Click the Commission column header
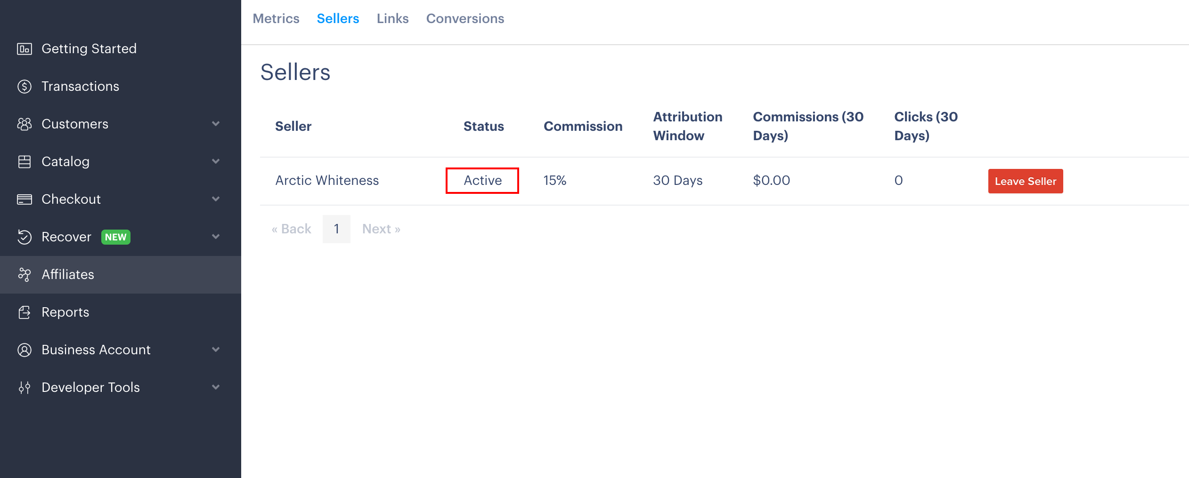1189x478 pixels. click(x=583, y=126)
